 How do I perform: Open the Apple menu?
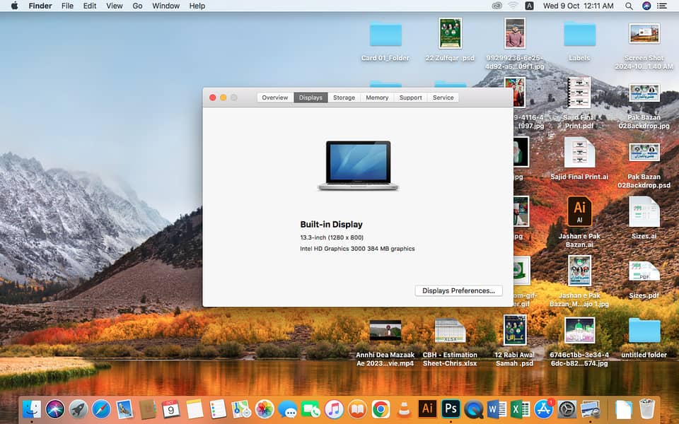click(x=14, y=6)
